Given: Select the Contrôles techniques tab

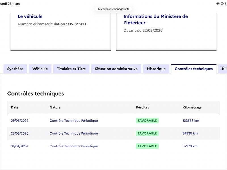Looking at the screenshot, I should point(194,69).
